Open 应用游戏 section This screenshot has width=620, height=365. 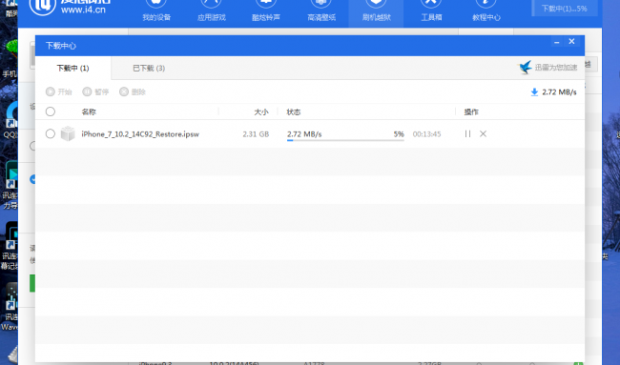click(x=211, y=11)
